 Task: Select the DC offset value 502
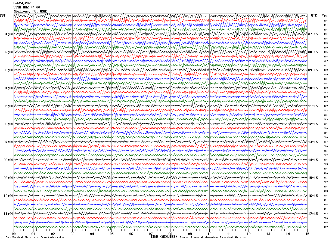[x=325, y=110]
